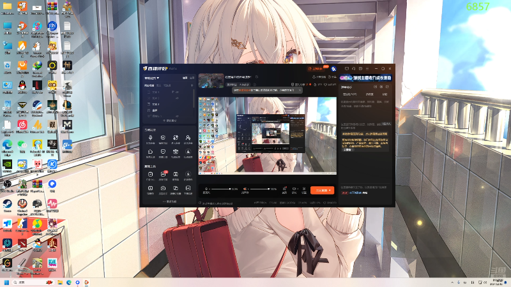Open the beauty effects icon in the bottom bar

click(284, 189)
